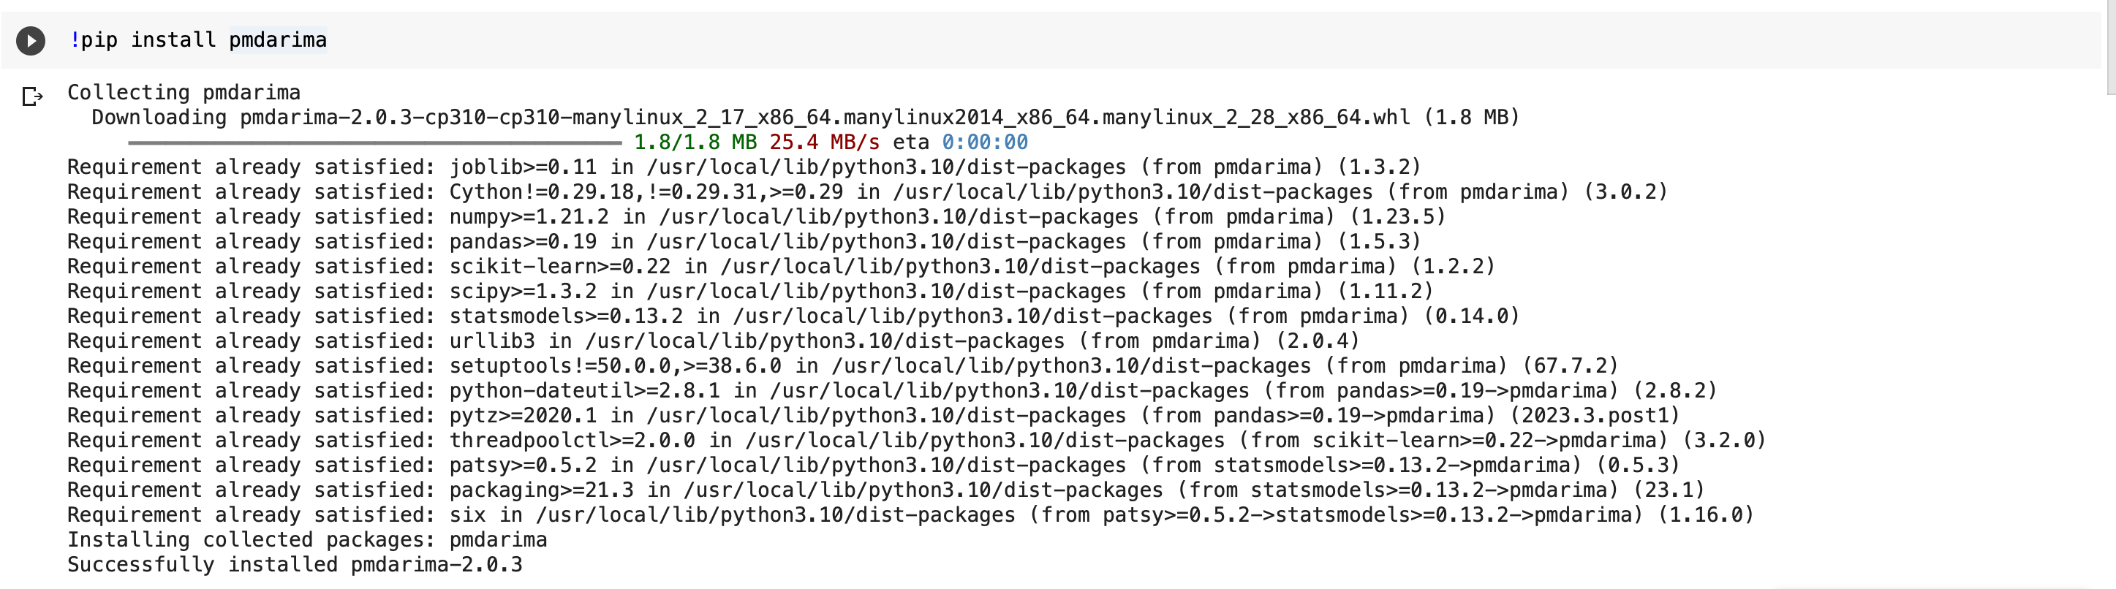Viewport: 2116px width, 589px height.
Task: Click the notebook's vertical scrollbar
Action: (2110, 49)
